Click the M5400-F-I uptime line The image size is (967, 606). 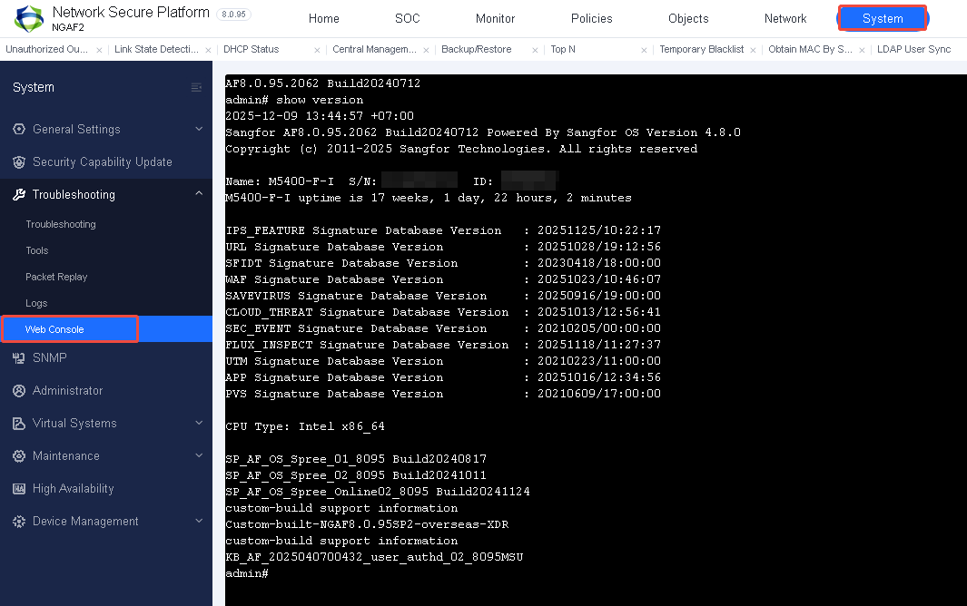(x=429, y=198)
